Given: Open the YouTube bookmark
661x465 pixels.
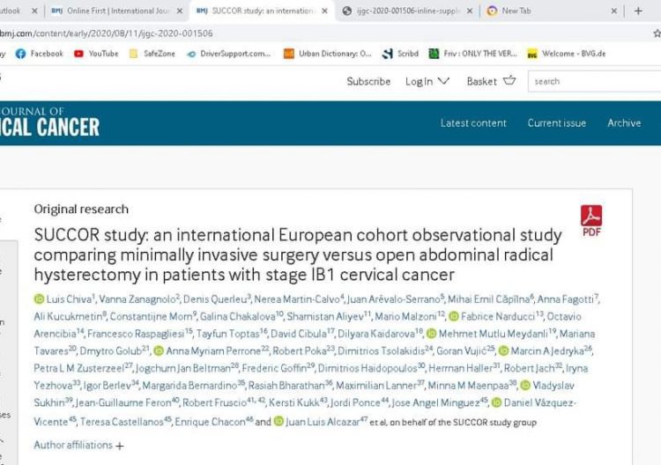Looking at the screenshot, I should 95,54.
